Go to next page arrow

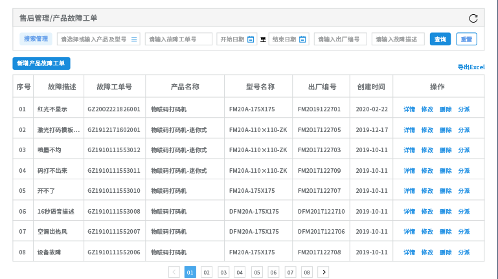[x=323, y=272]
